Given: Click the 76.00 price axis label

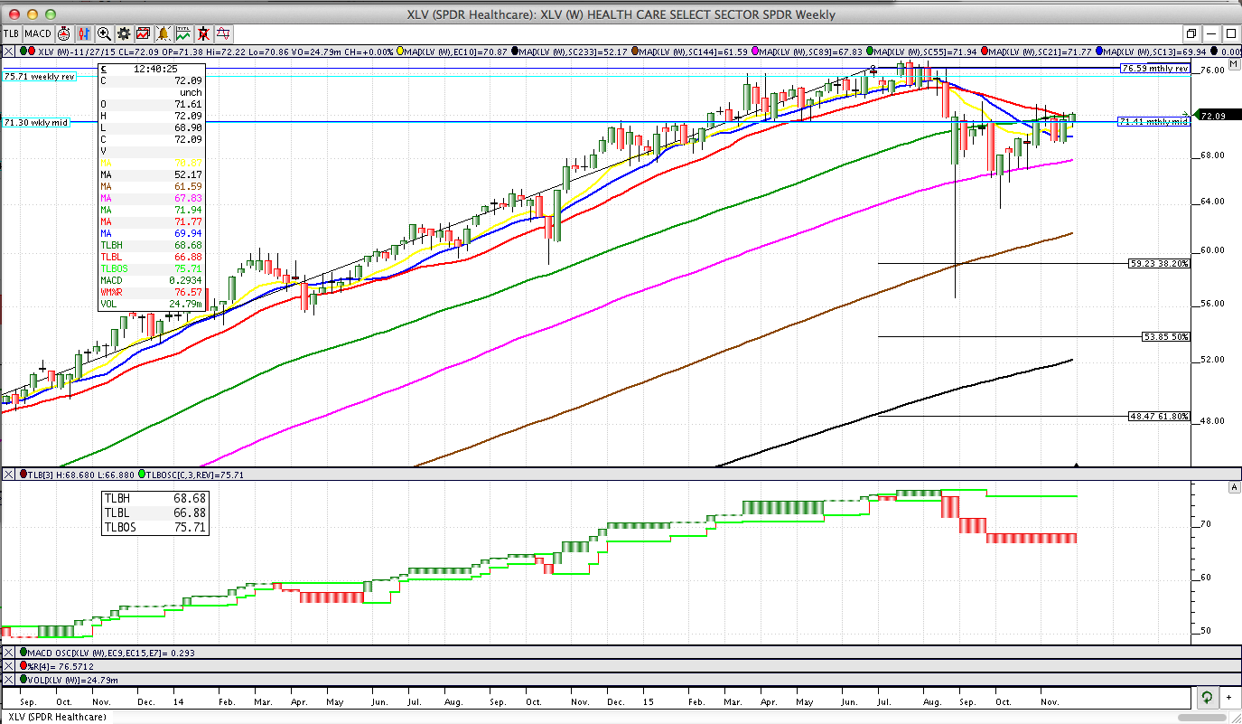Looking at the screenshot, I should (x=1212, y=70).
